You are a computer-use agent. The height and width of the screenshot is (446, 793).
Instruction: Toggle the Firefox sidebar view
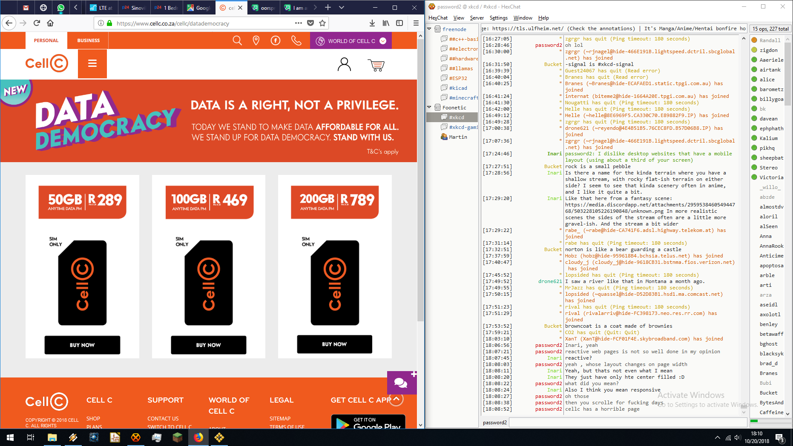399,23
